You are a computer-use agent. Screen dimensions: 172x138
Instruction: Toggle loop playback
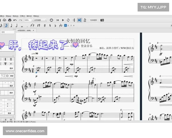tap(68, 20)
